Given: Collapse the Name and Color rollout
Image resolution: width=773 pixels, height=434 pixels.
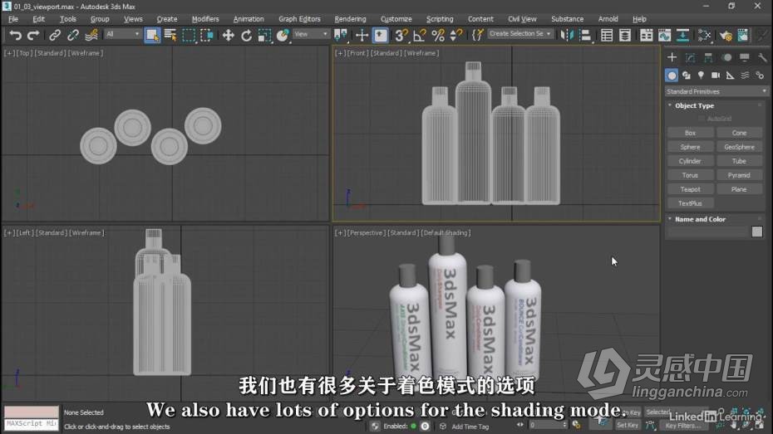Looking at the screenshot, I should click(x=700, y=219).
